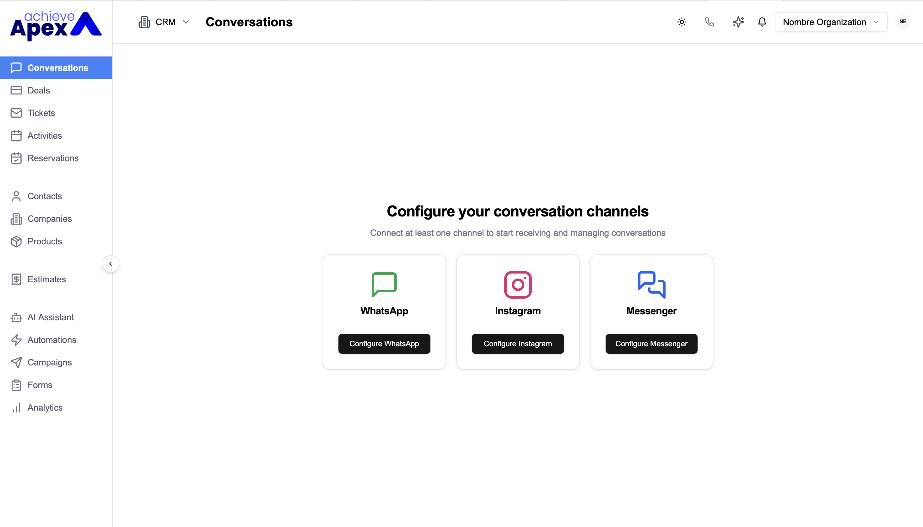
Task: Click the blue Messenger chat bubbles icon
Action: click(651, 285)
